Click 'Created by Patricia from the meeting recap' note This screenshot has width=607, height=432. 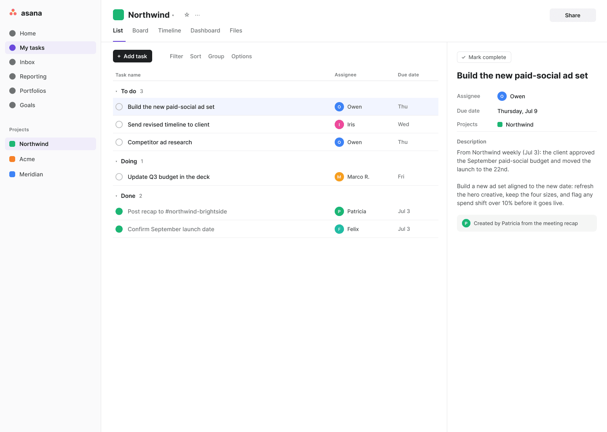[527, 223]
